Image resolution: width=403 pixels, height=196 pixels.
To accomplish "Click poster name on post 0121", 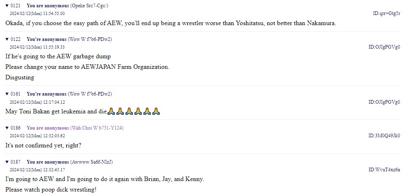I will [x=48, y=6].
